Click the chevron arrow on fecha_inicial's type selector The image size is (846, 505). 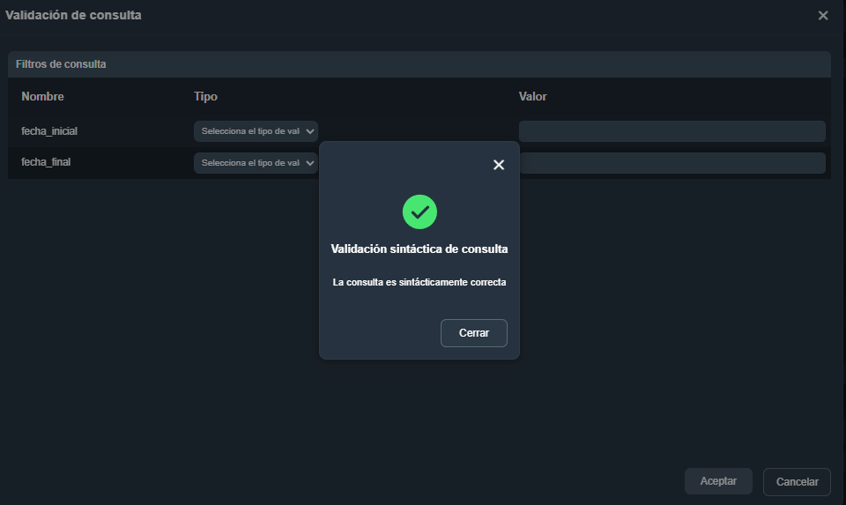[310, 131]
